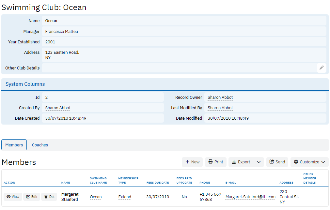Open Created By Sharon Abbot link

coord(58,108)
